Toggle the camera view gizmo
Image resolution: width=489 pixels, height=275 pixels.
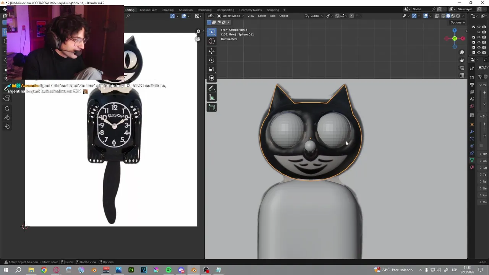coord(461,68)
